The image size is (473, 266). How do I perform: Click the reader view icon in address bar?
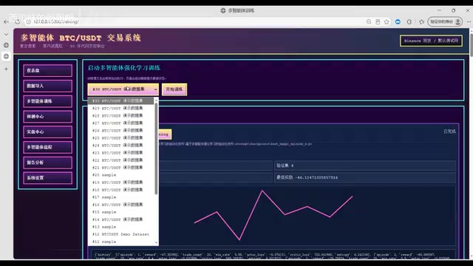tap(378, 21)
